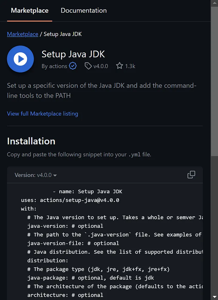Click the scrollbar up arrow
The width and height of the screenshot is (218, 300).
214,3
